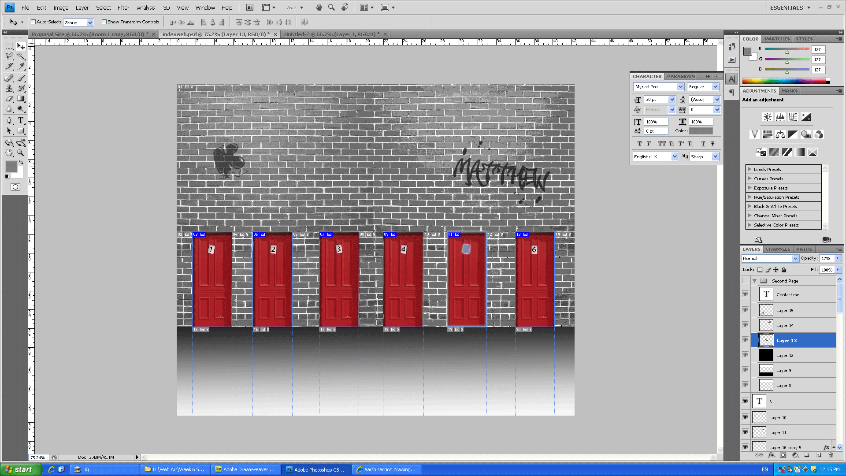Click the text Color swatch in Character panel
The height and width of the screenshot is (476, 846).
[x=701, y=131]
